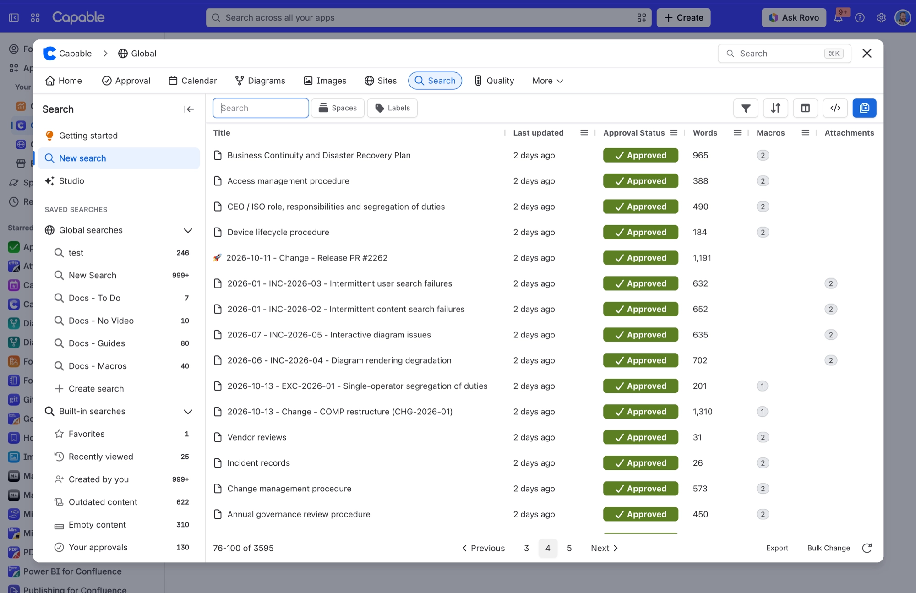Switch to the Approval tab
Screen dimensions: 916x593
click(x=126, y=81)
